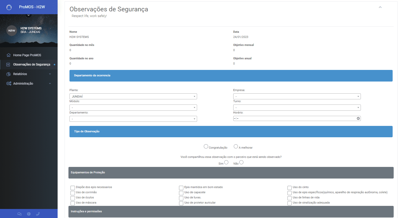
Task: Click the Respect life, work safely! subtitle
Action: tap(89, 16)
